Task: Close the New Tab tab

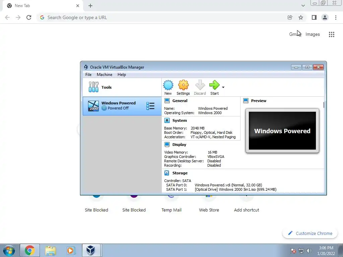Action: point(78,6)
